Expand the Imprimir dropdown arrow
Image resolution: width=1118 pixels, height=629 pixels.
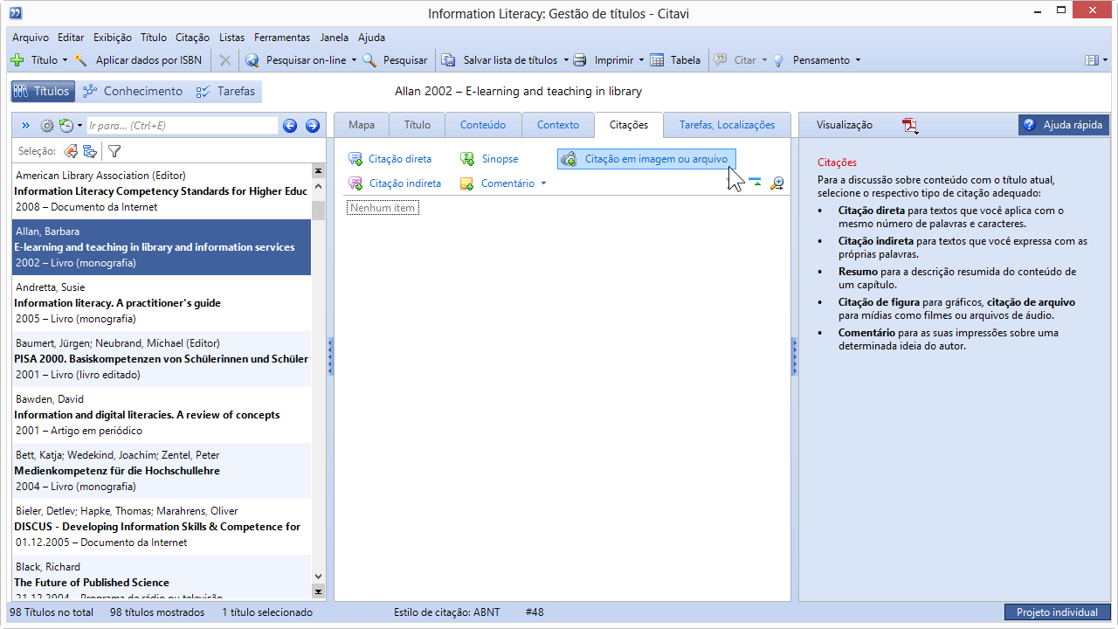coord(641,60)
